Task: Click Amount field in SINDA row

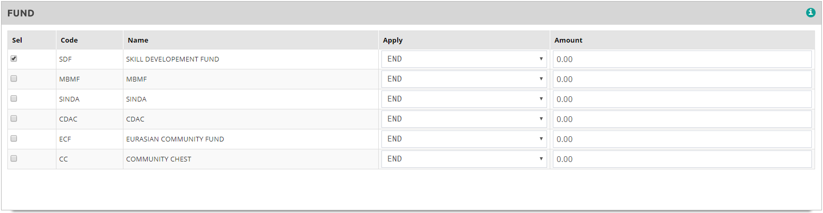Action: tap(682, 99)
